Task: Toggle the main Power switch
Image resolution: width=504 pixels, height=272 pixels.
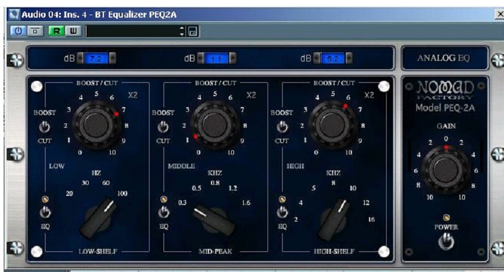Action: point(447,242)
